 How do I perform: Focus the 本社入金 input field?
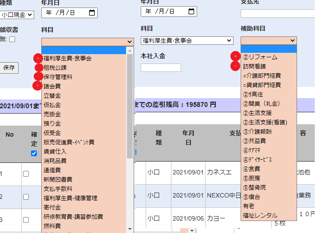click(161, 67)
